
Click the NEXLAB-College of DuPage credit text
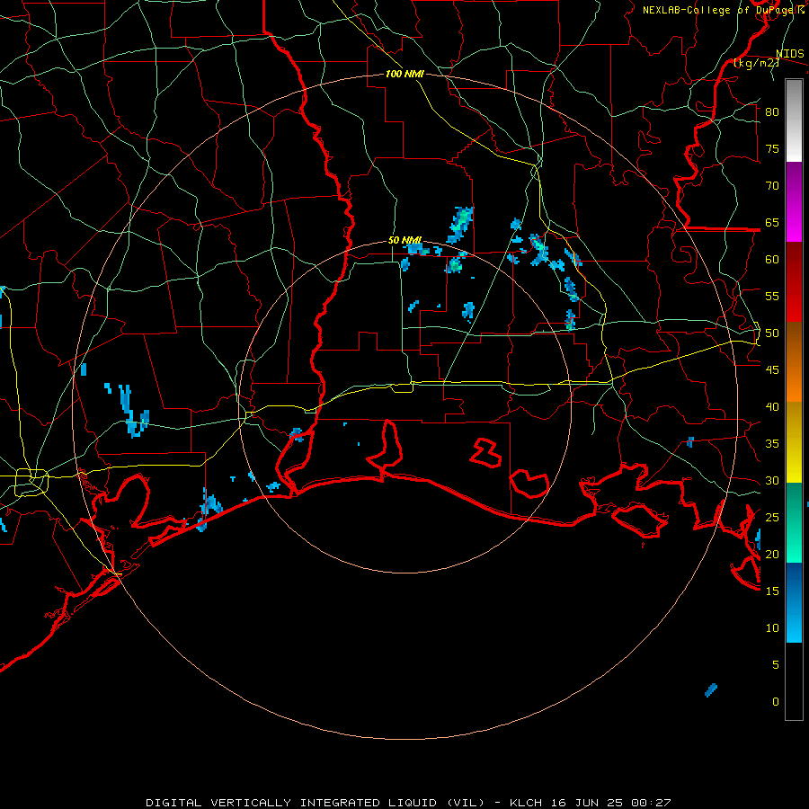[724, 10]
